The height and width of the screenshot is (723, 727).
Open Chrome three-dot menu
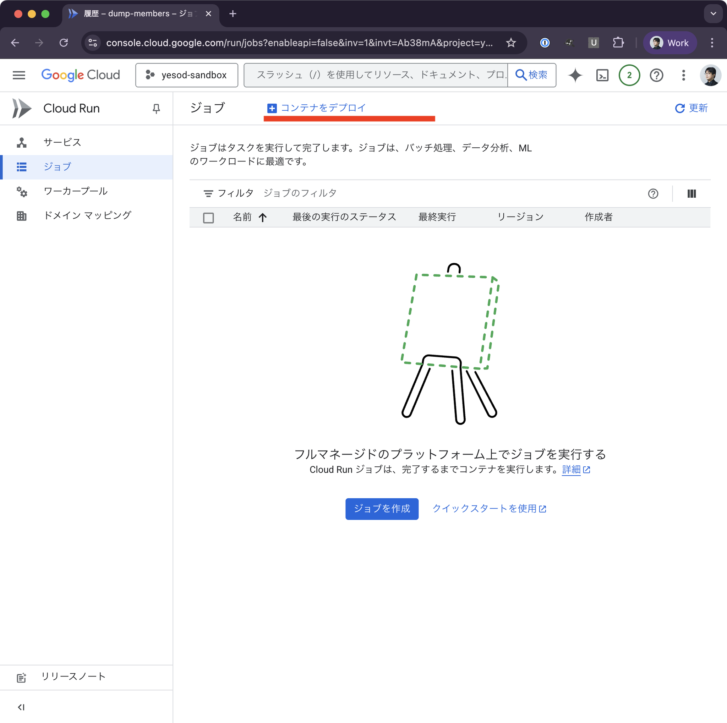712,43
